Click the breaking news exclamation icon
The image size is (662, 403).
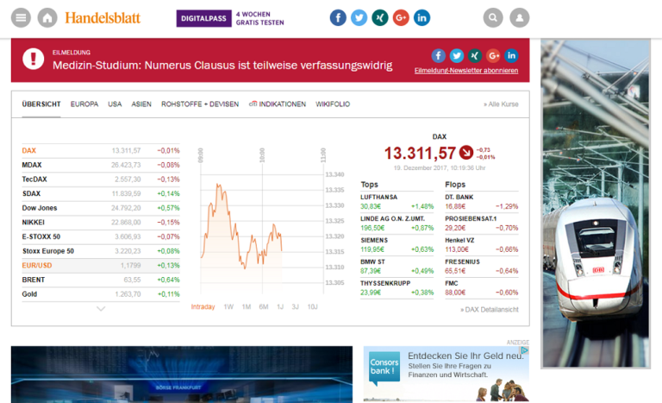(34, 59)
